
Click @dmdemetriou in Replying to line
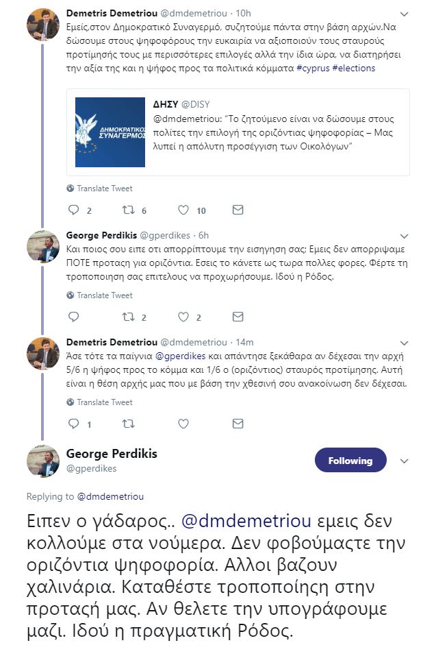coord(111,496)
